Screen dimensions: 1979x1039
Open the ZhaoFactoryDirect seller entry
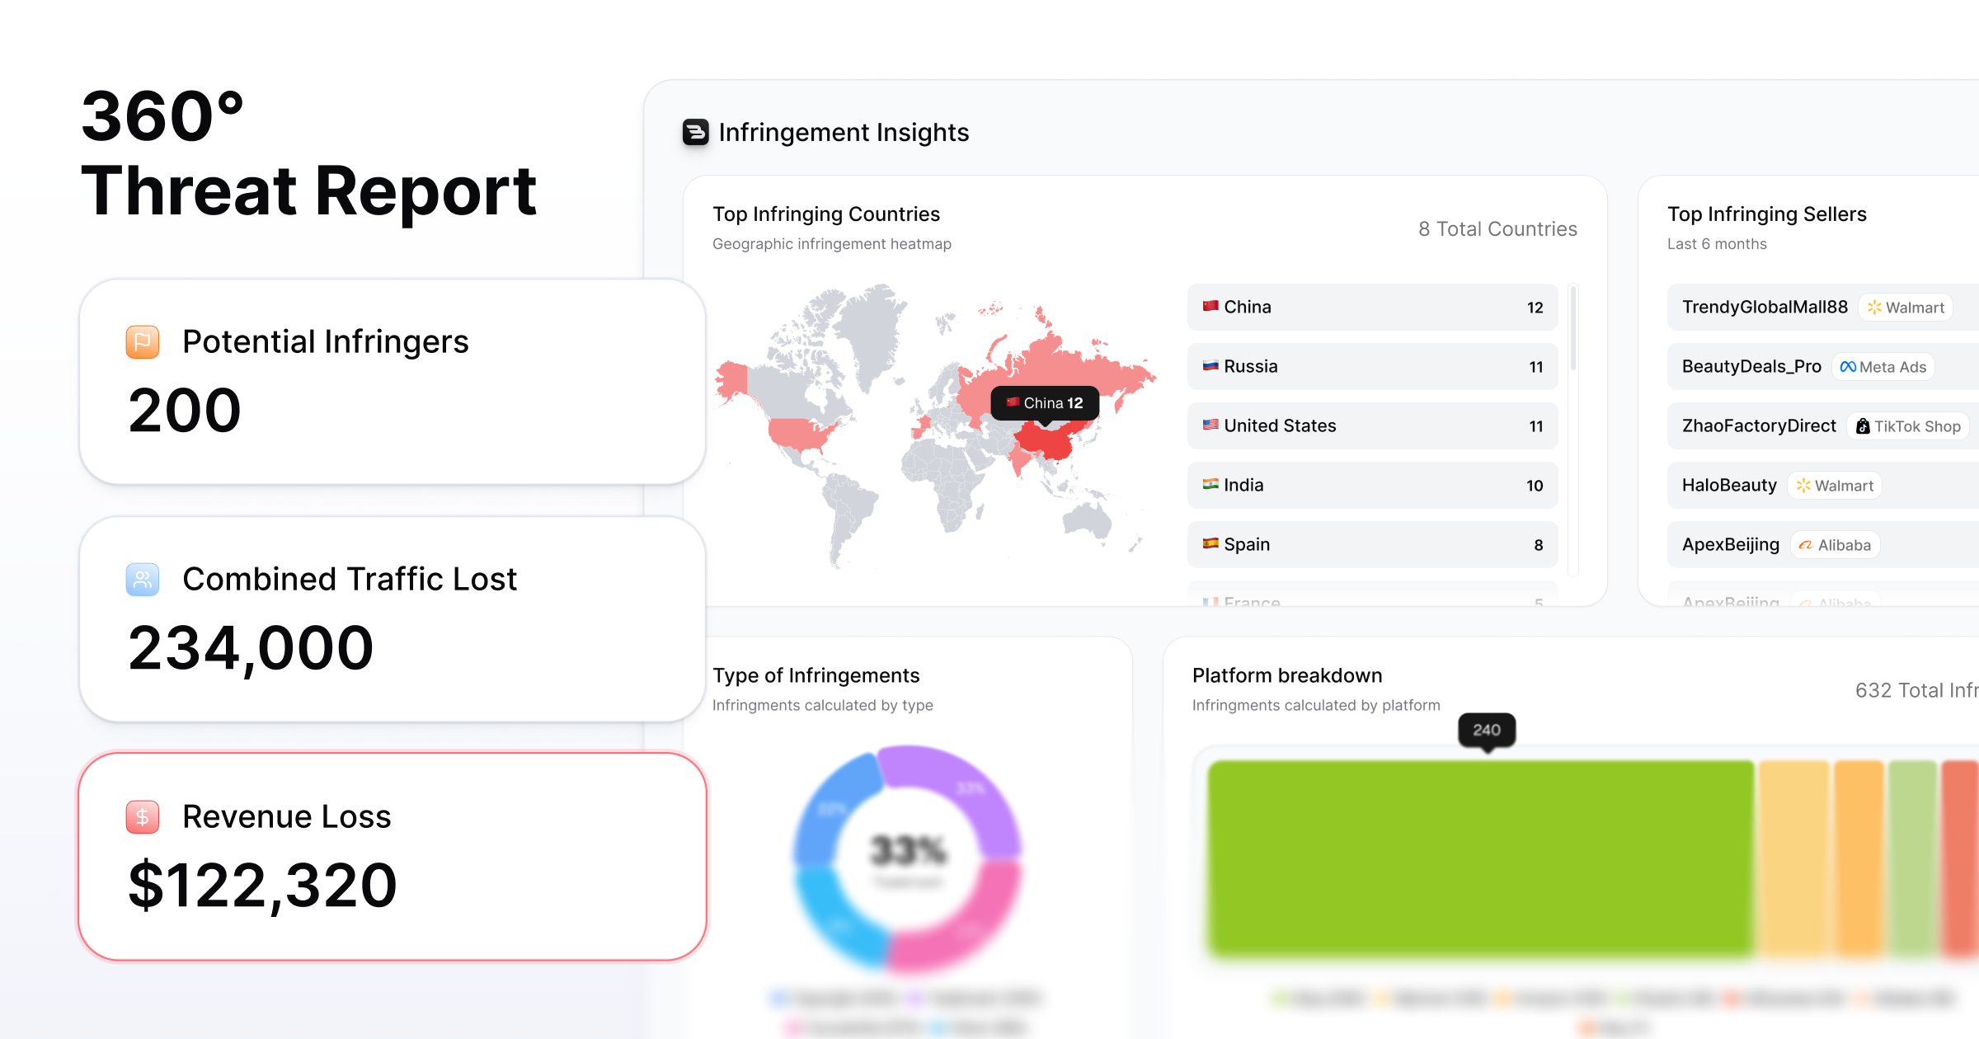[x=1759, y=426]
